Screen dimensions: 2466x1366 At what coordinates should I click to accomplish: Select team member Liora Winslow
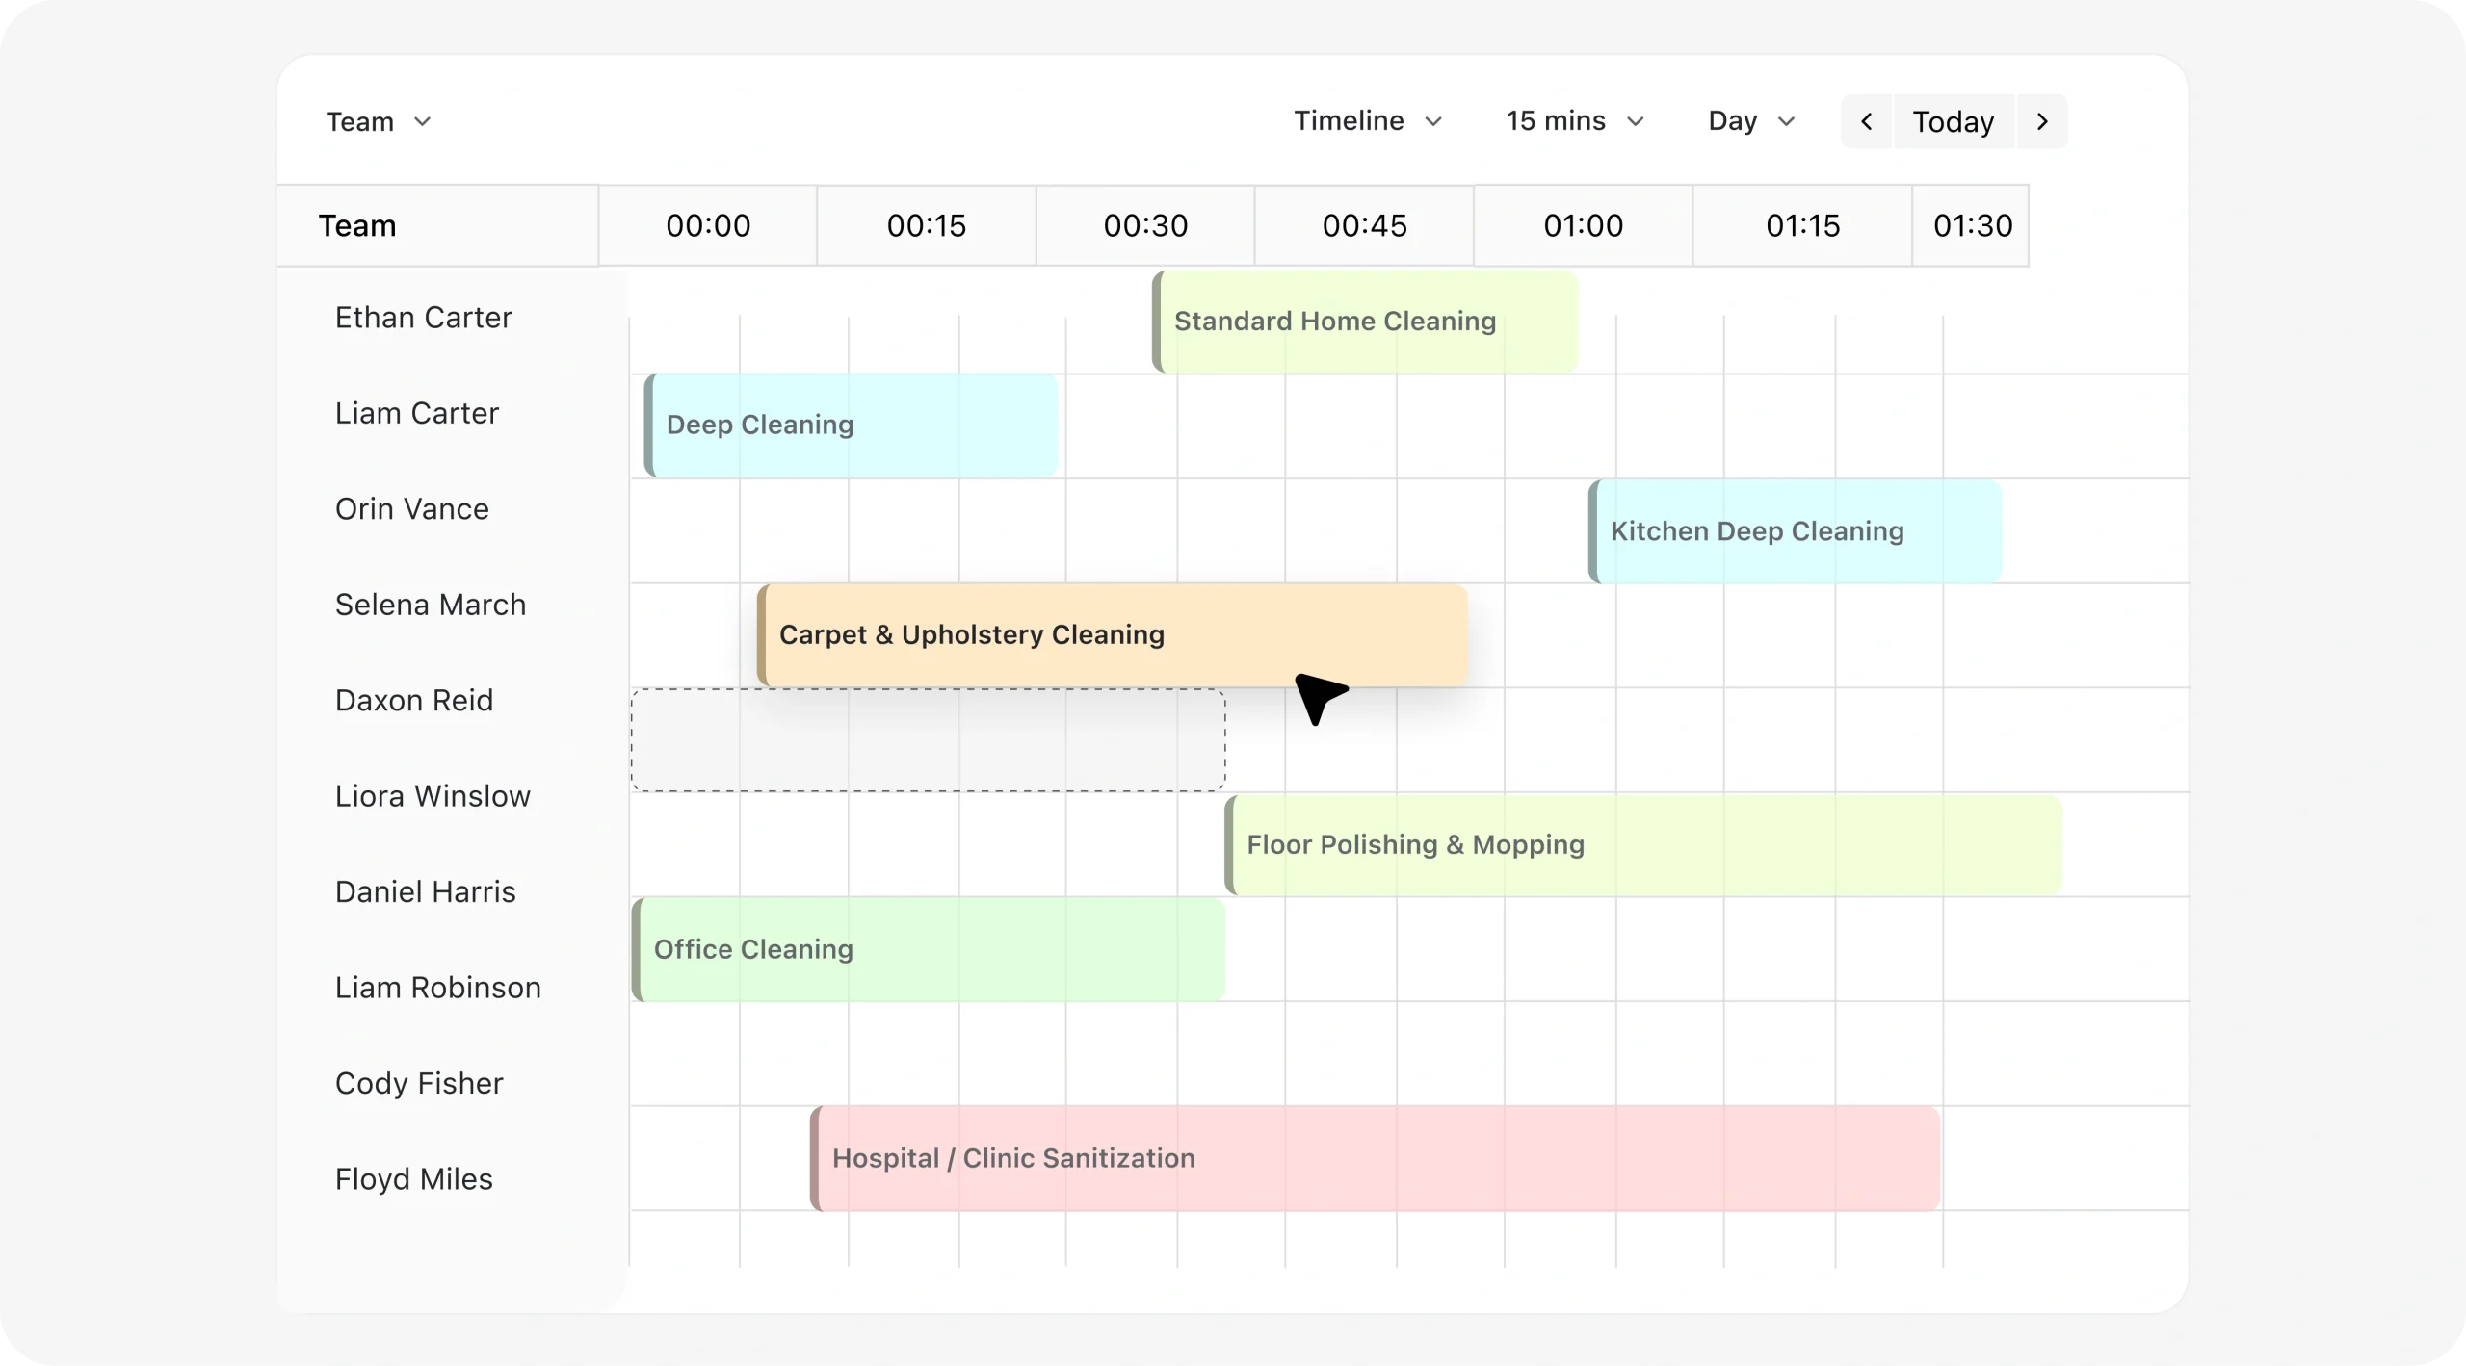(433, 796)
